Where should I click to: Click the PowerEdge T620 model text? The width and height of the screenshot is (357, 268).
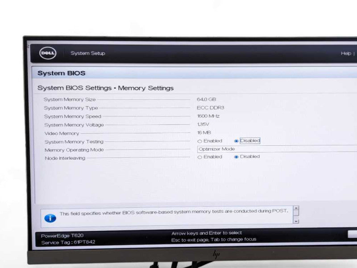pos(62,236)
